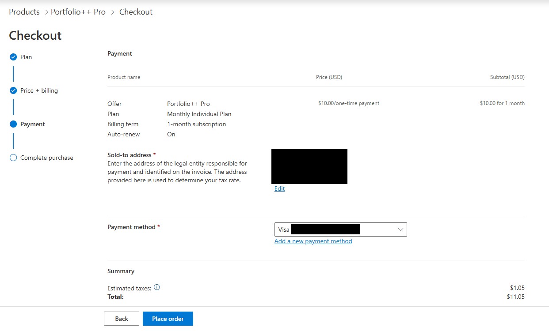Viewport: 549px width, 331px height.
Task: Click the $11.05 total amount
Action: pyautogui.click(x=516, y=297)
